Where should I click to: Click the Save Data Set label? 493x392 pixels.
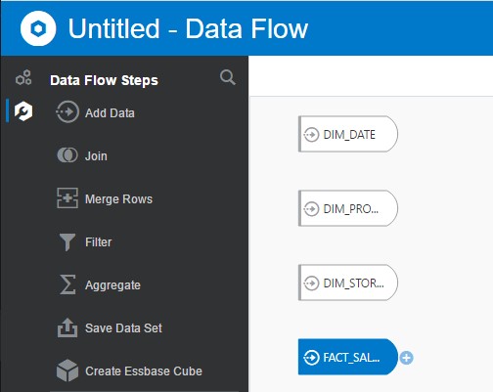[123, 327]
